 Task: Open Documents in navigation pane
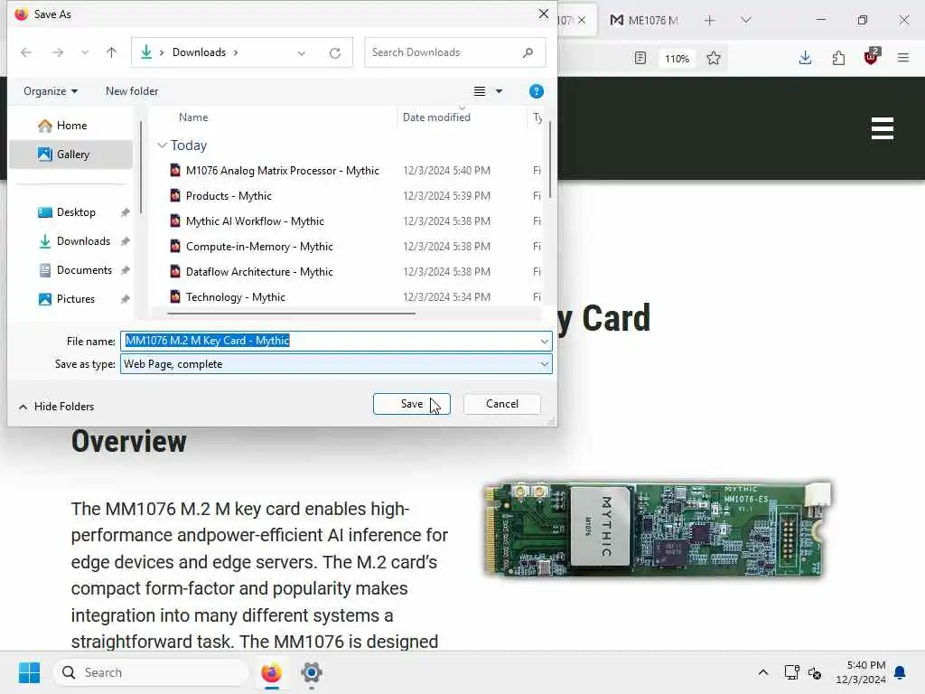pyautogui.click(x=76, y=269)
